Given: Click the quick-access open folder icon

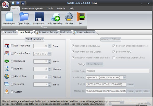Looking at the screenshot, I should pos(18,3).
